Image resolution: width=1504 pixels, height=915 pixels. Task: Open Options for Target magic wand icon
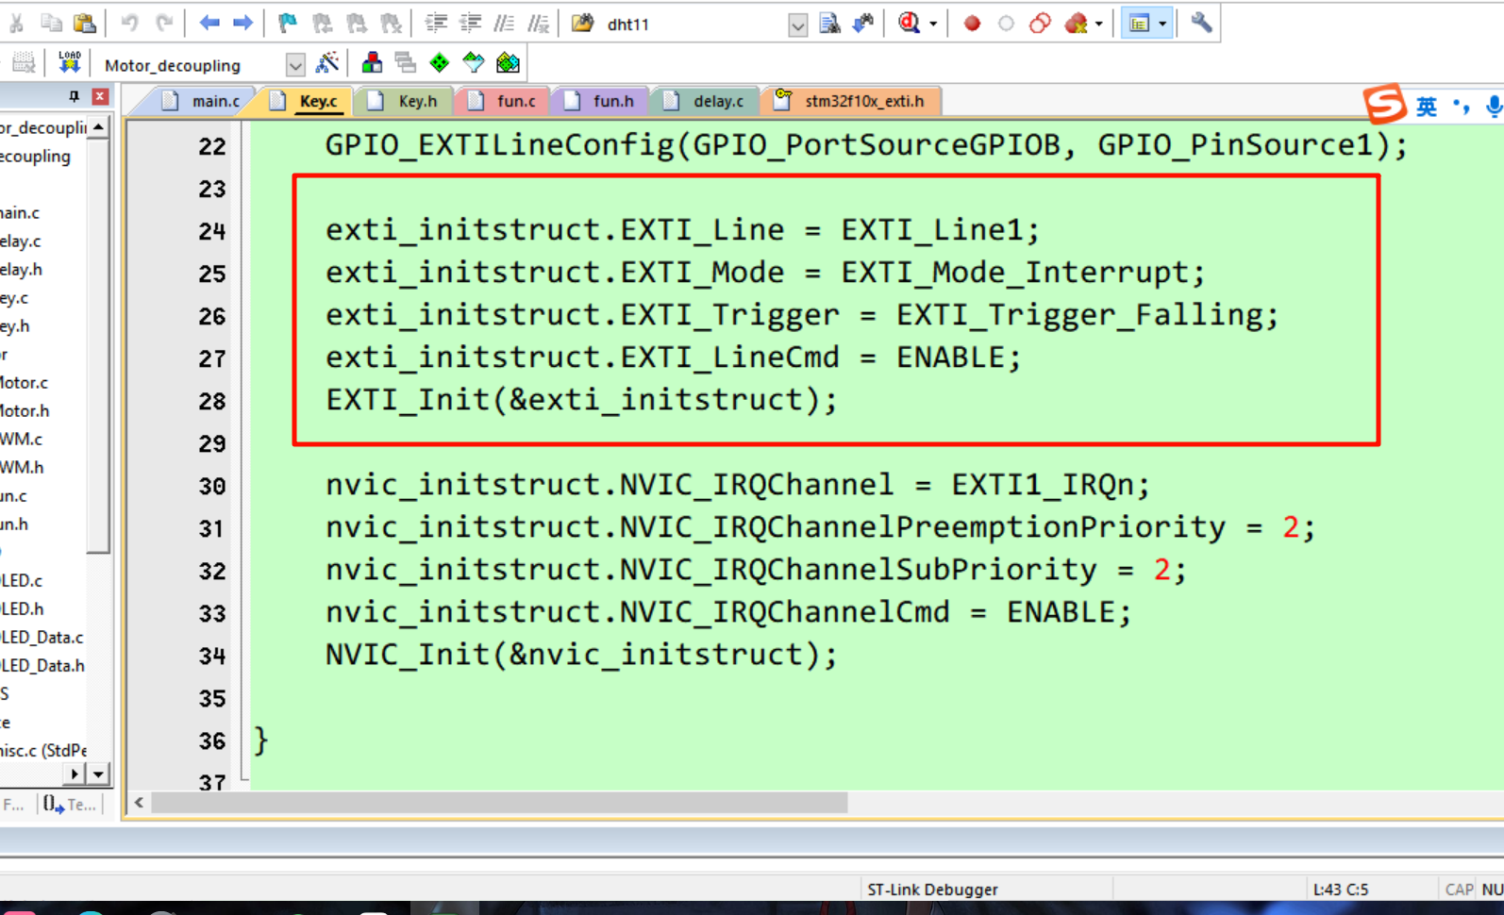327,63
